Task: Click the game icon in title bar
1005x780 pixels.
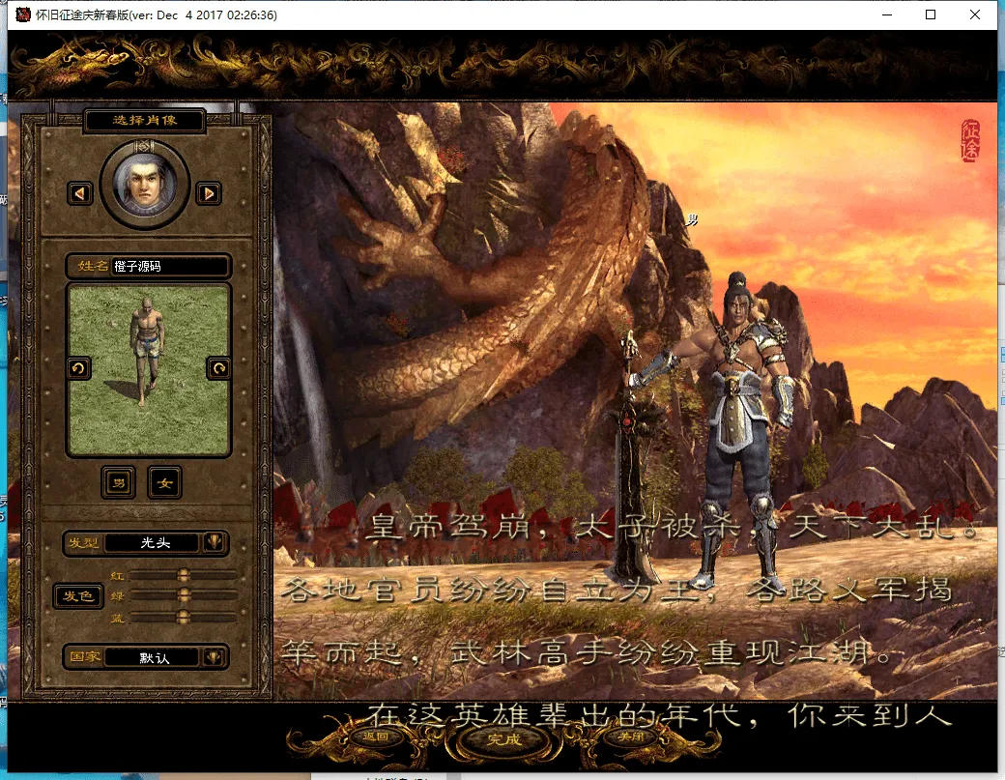Action: [x=23, y=14]
